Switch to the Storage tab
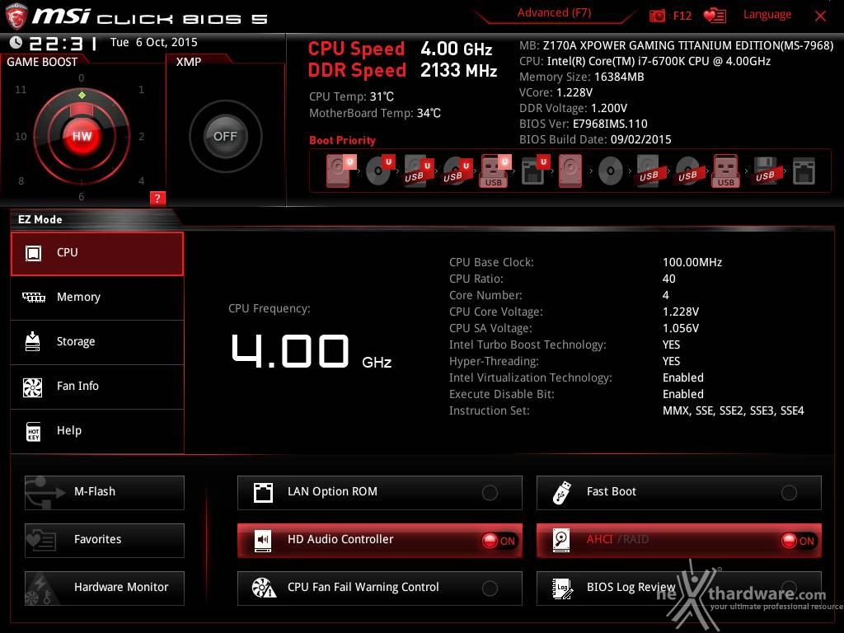Screen dimensions: 844x633 pyautogui.click(x=97, y=342)
